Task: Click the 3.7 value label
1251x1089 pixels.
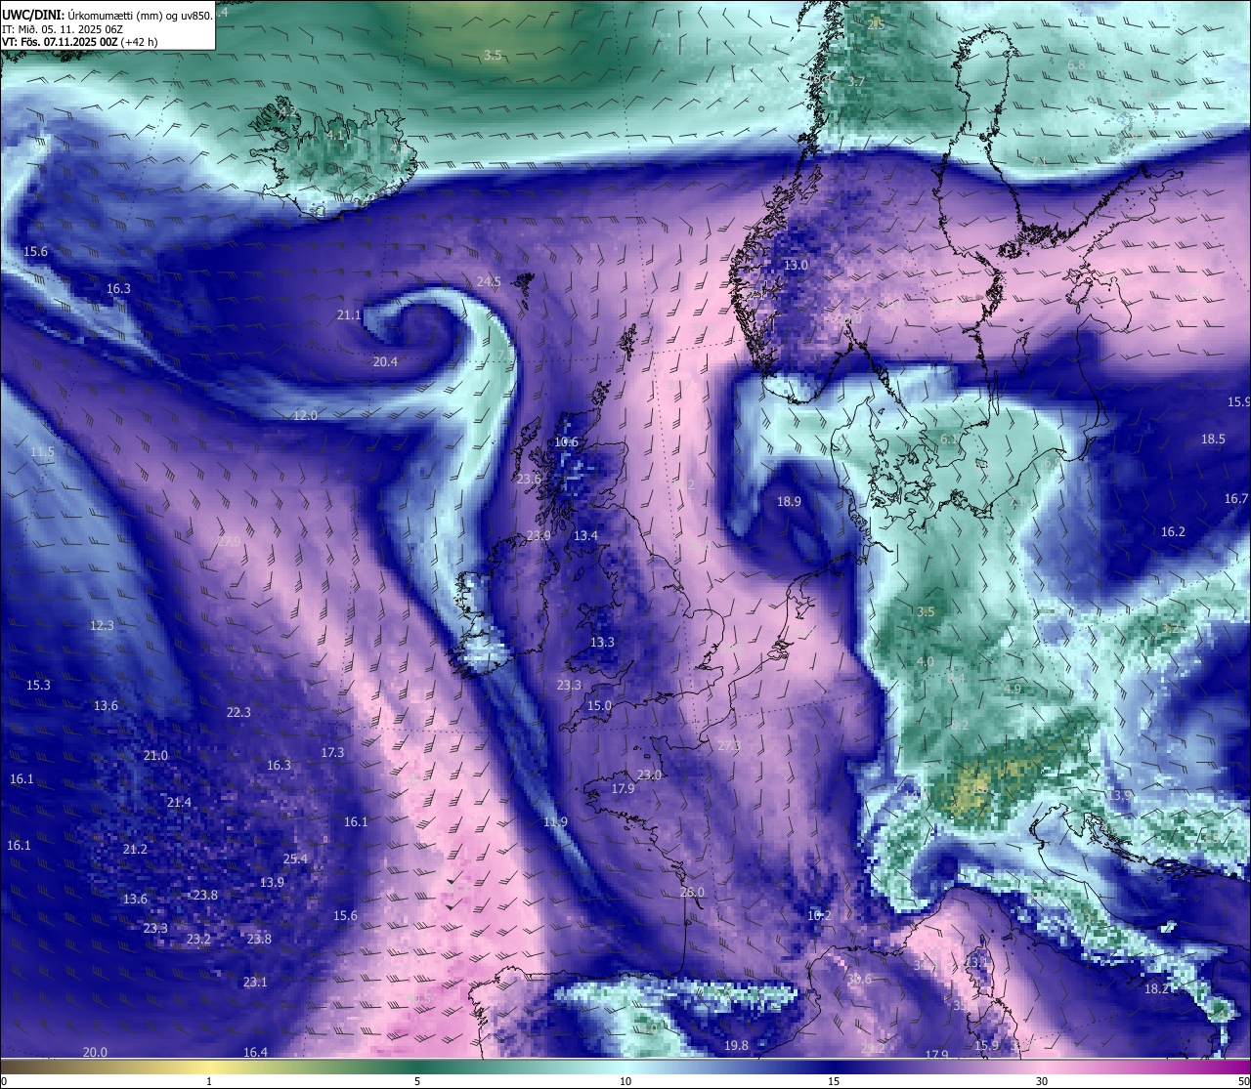Action: pyautogui.click(x=856, y=81)
